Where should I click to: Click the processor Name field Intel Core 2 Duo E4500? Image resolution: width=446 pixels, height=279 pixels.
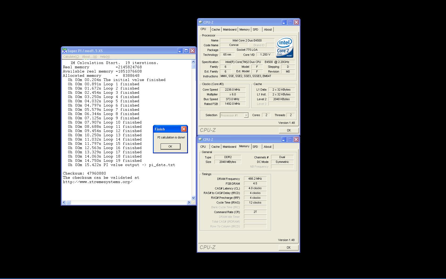click(247, 40)
